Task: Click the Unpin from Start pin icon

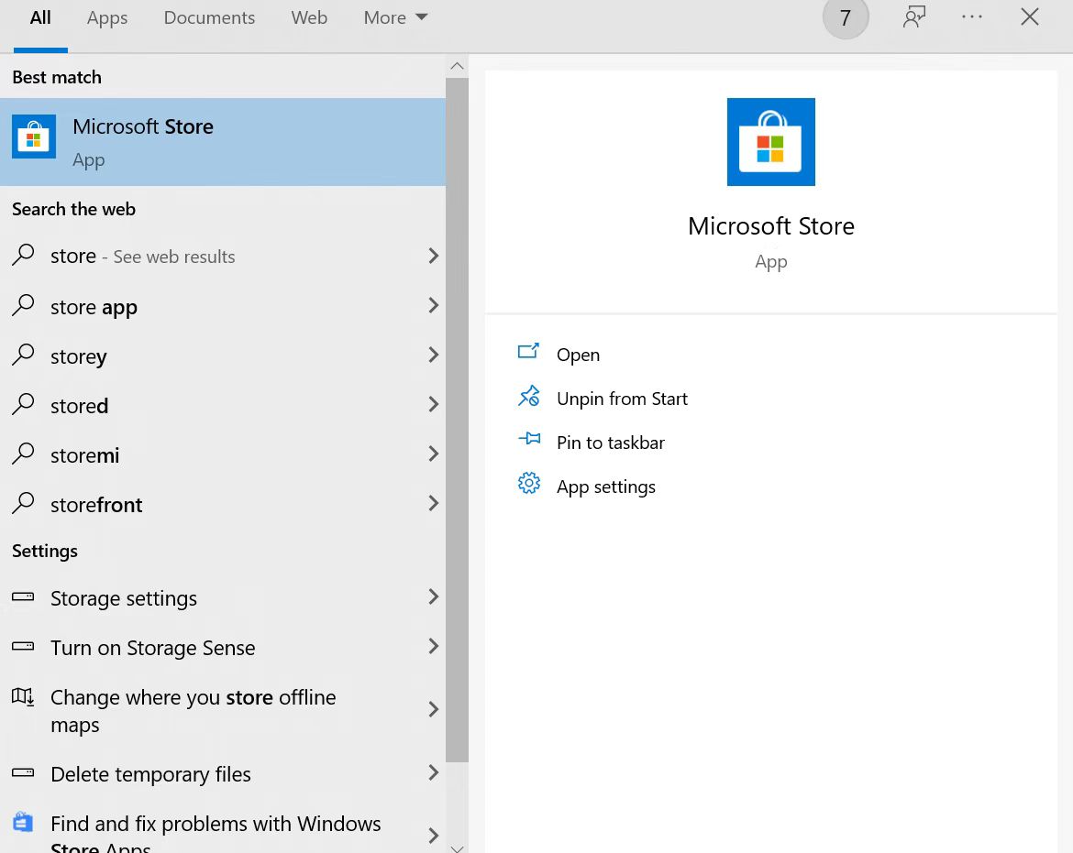Action: coord(529,396)
